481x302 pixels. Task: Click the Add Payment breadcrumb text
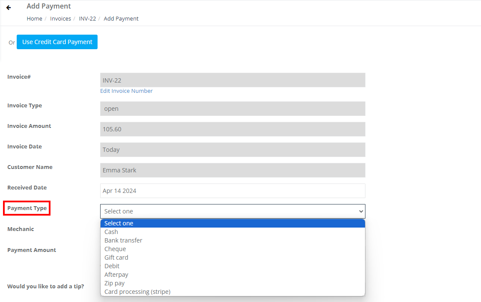tap(121, 19)
